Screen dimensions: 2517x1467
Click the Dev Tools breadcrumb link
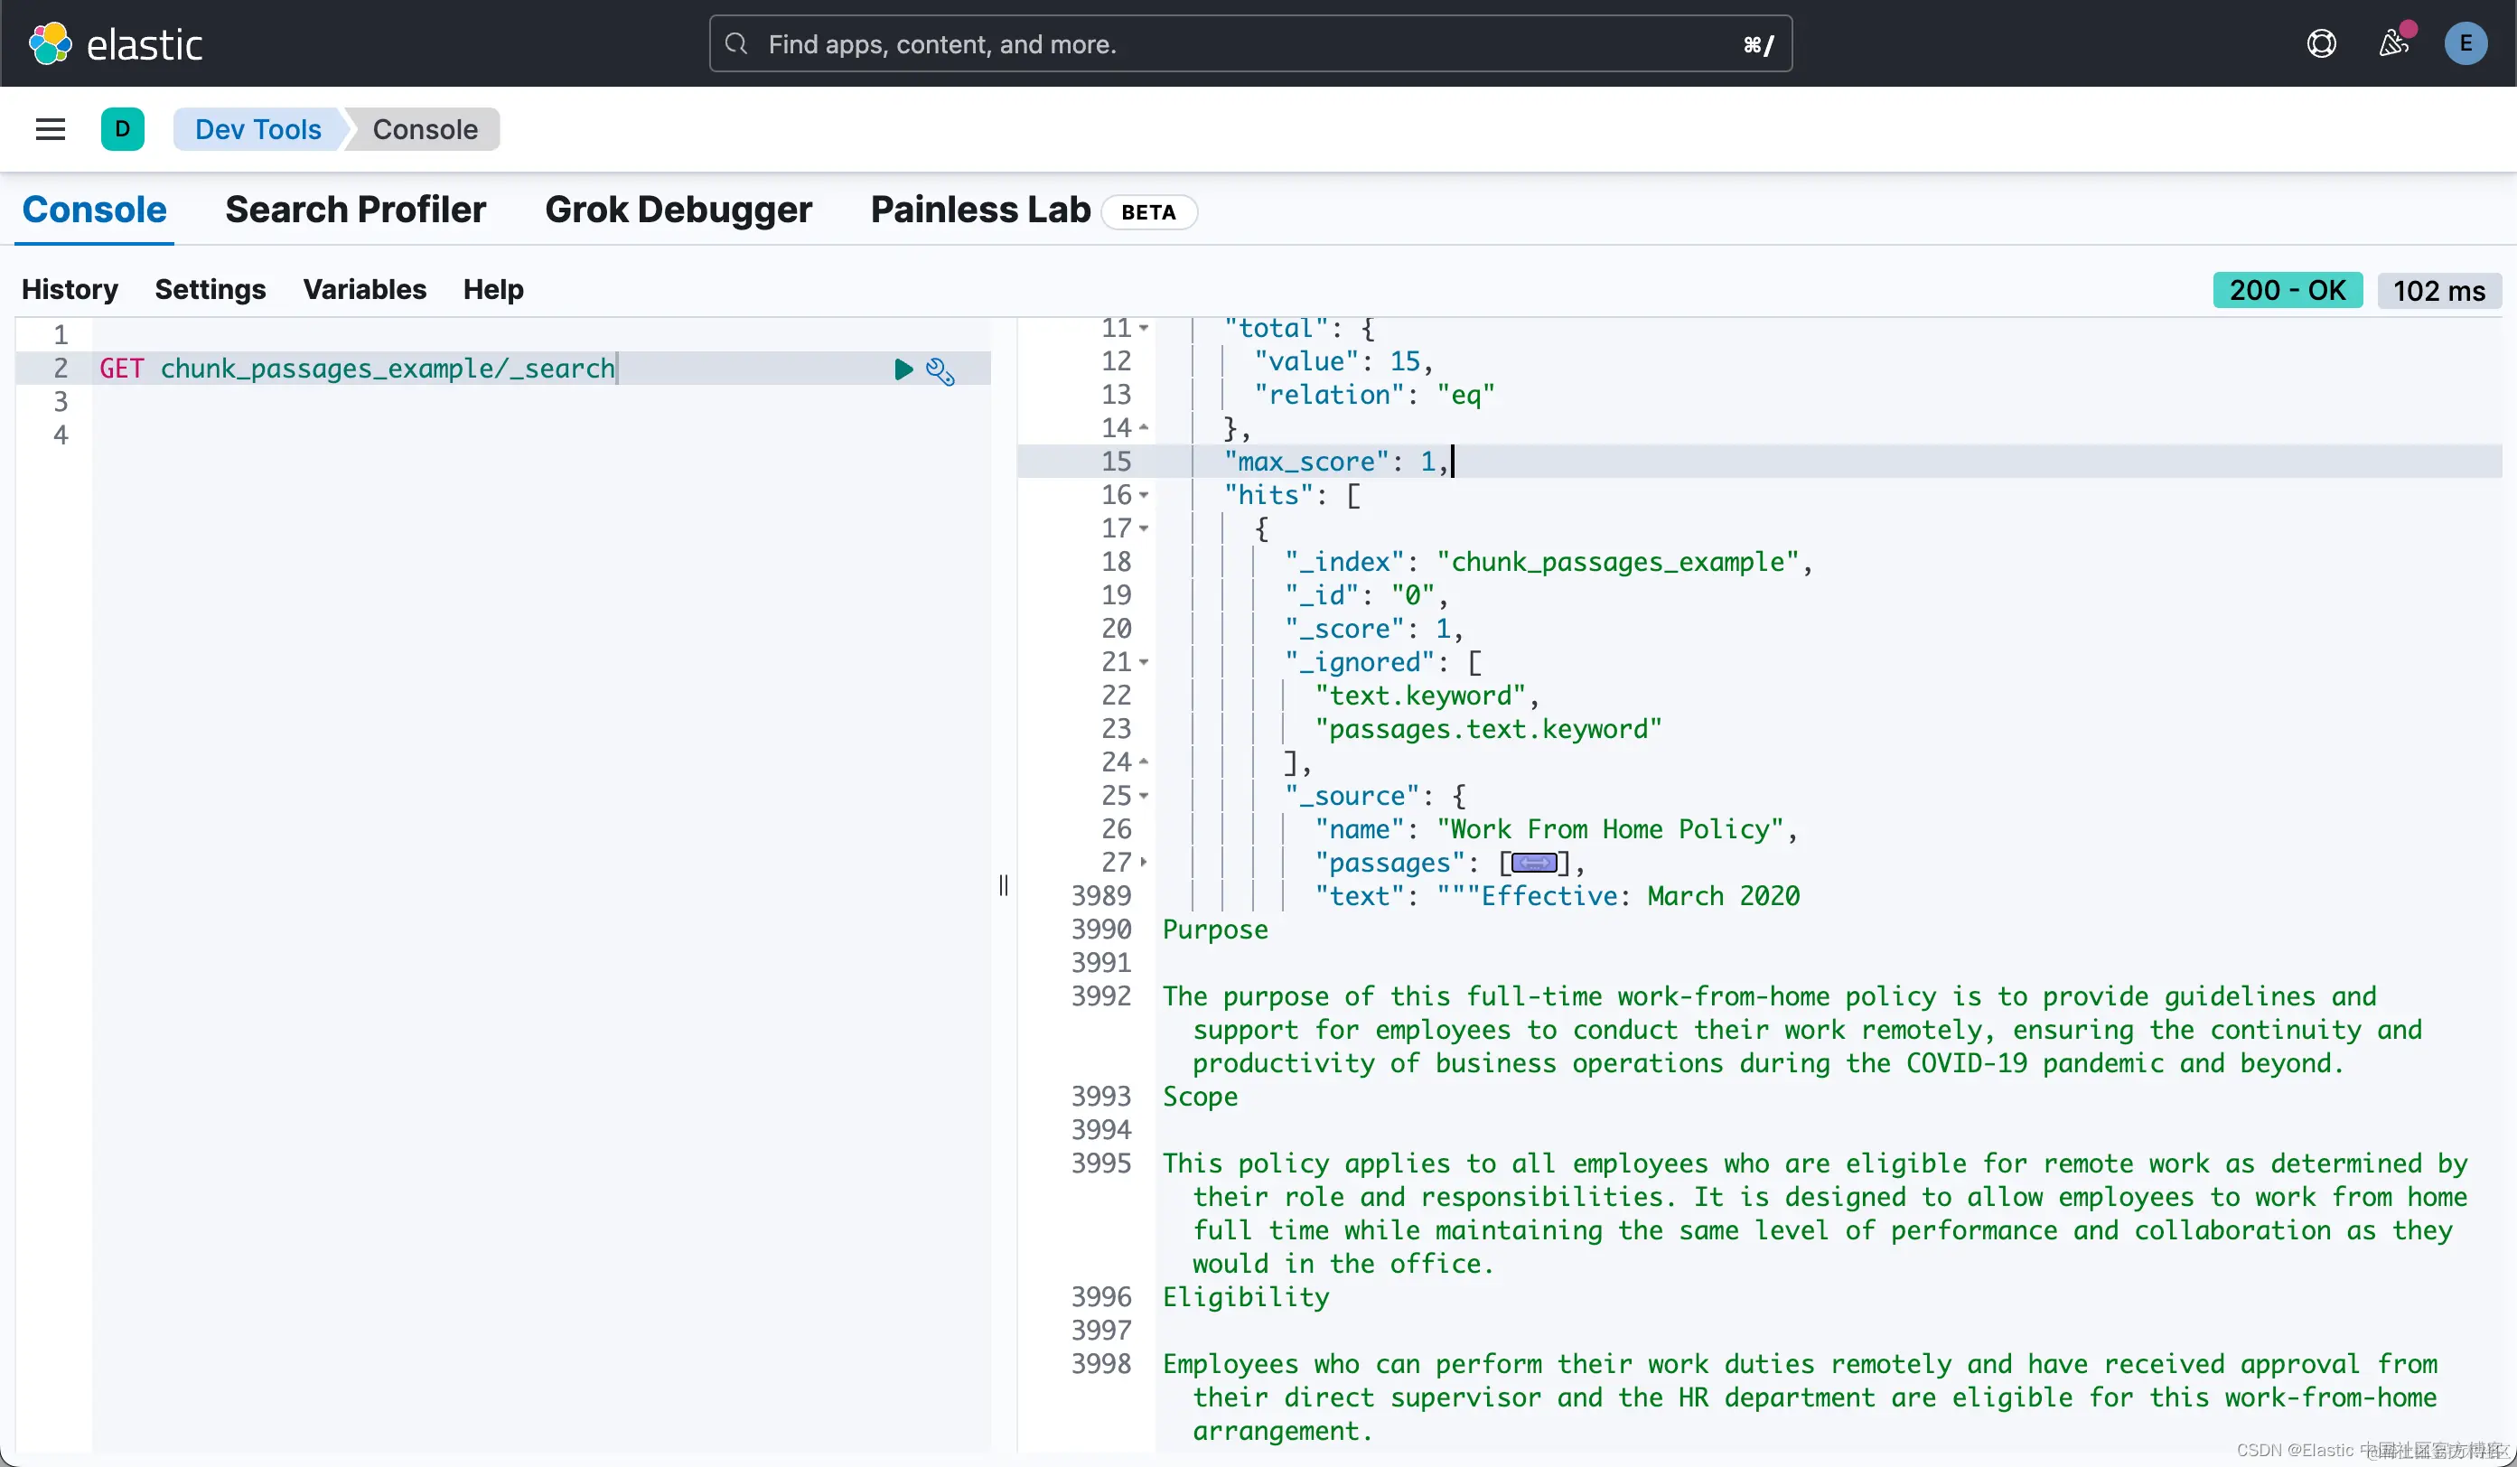(257, 130)
